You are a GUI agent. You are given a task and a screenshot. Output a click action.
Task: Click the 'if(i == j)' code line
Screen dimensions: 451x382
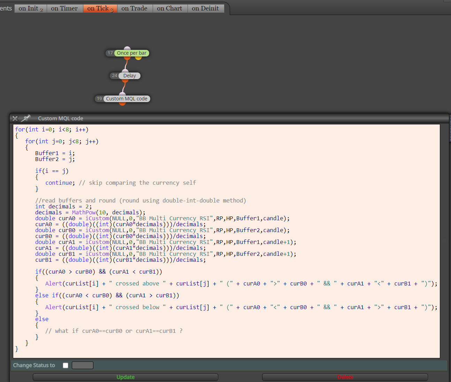[x=52, y=171]
